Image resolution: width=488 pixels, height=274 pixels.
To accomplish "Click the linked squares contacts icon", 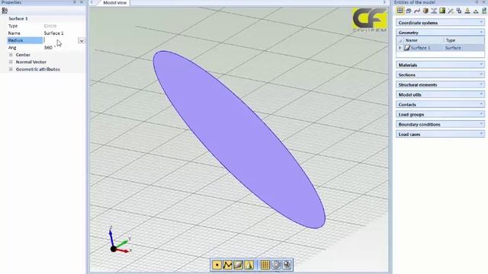I will [x=459, y=11].
